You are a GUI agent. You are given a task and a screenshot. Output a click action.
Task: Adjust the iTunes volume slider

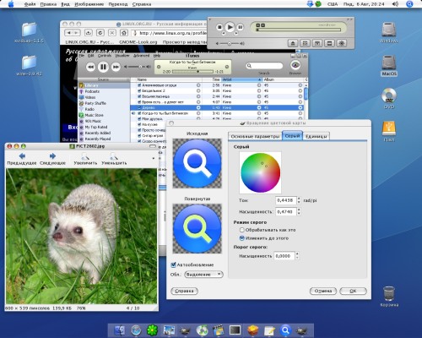138,67
